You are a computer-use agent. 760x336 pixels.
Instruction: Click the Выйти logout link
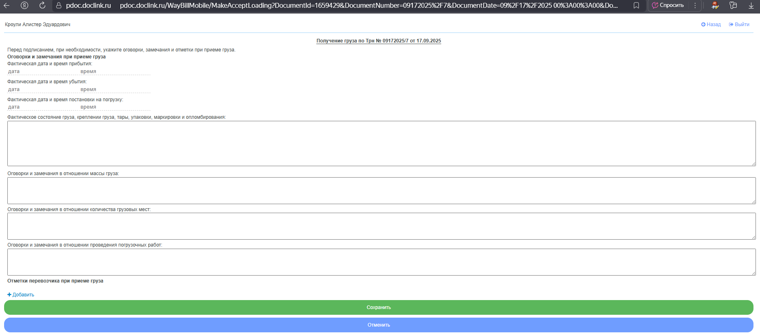[x=739, y=24]
